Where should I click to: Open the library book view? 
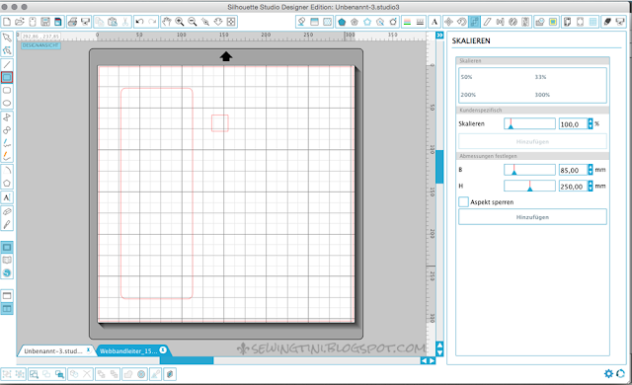[x=7, y=261]
